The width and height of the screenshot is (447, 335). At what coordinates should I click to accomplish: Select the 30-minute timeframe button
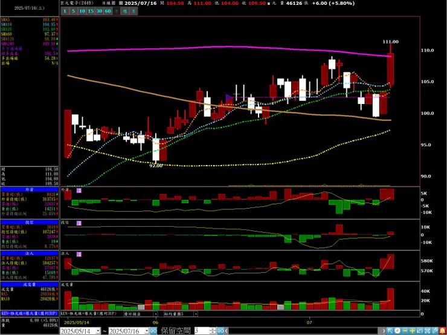[x=99, y=11]
